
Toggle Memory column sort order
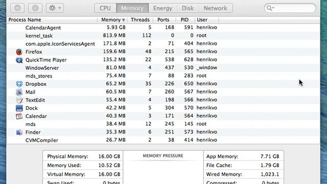click(112, 20)
